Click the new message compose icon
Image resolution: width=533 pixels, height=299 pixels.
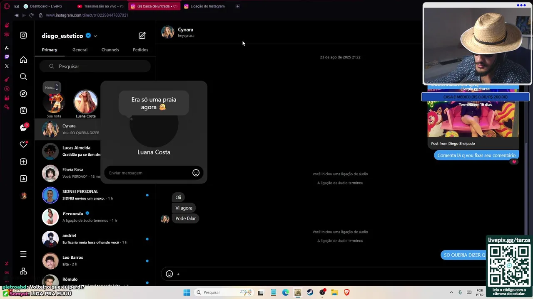142,36
